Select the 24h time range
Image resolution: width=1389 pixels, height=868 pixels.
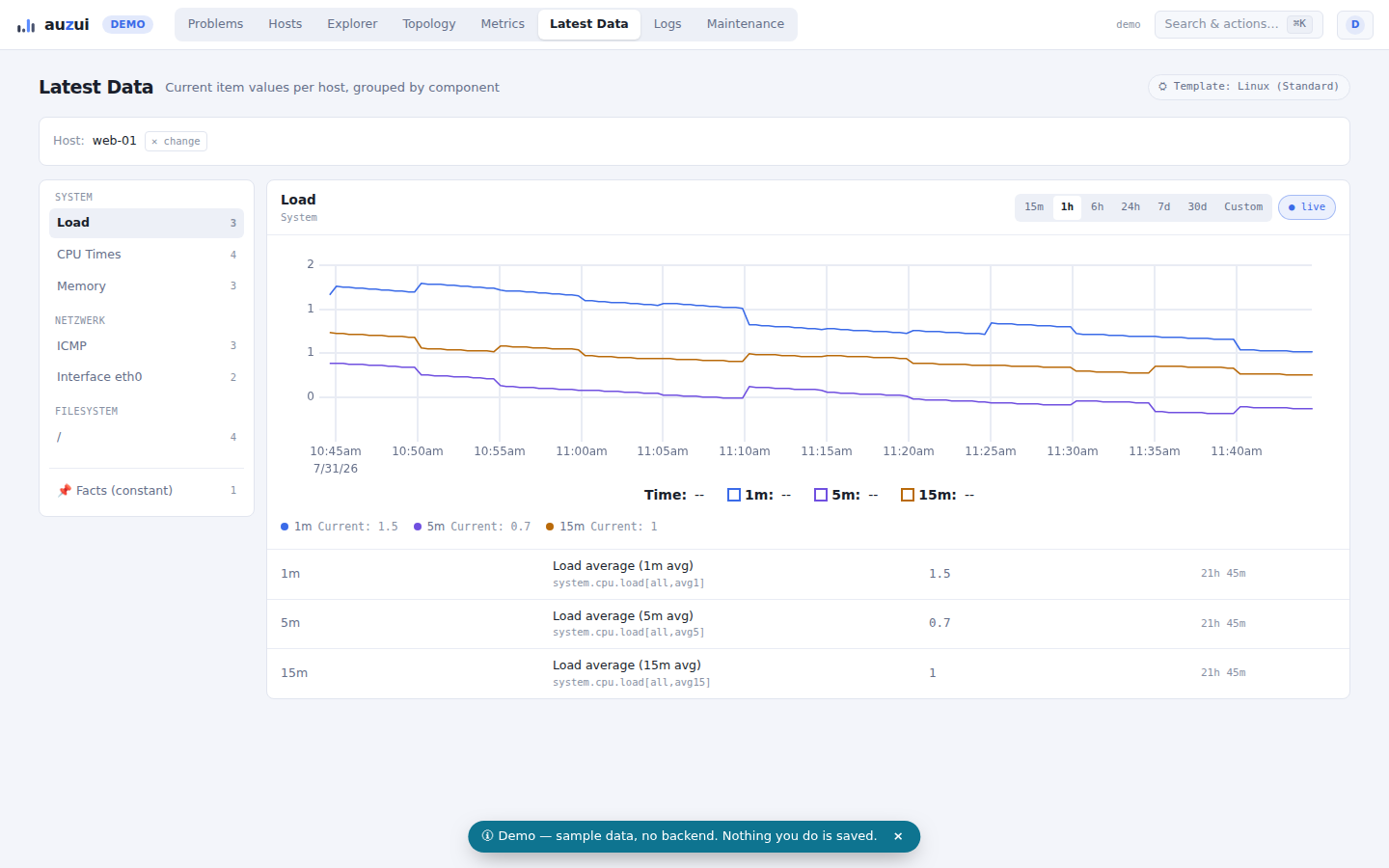point(1130,207)
